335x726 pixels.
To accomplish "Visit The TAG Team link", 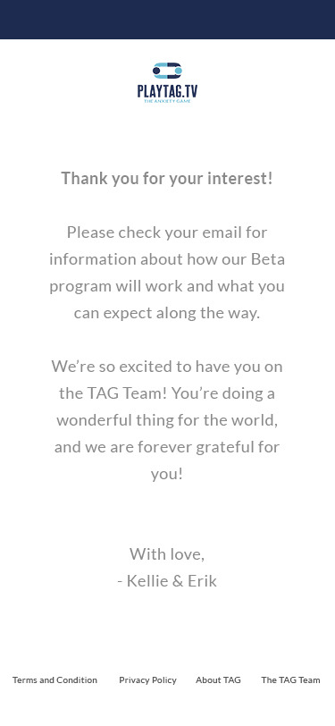I will point(290,680).
